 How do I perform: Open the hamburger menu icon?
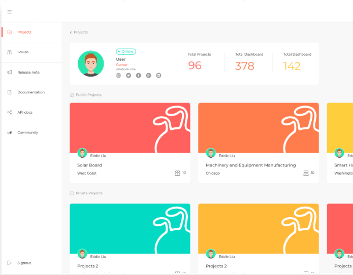pyautogui.click(x=10, y=12)
